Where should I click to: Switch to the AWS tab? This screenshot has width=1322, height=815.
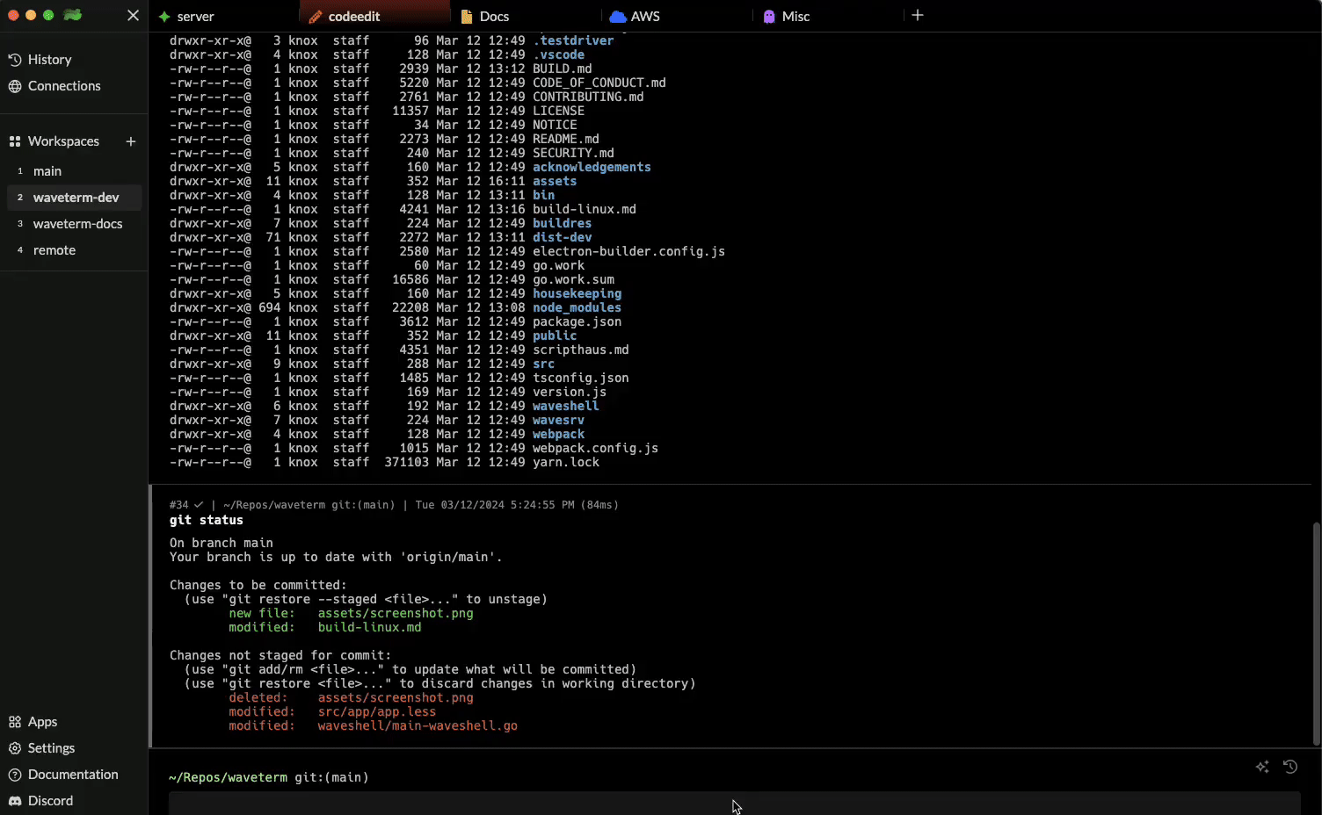coord(677,17)
